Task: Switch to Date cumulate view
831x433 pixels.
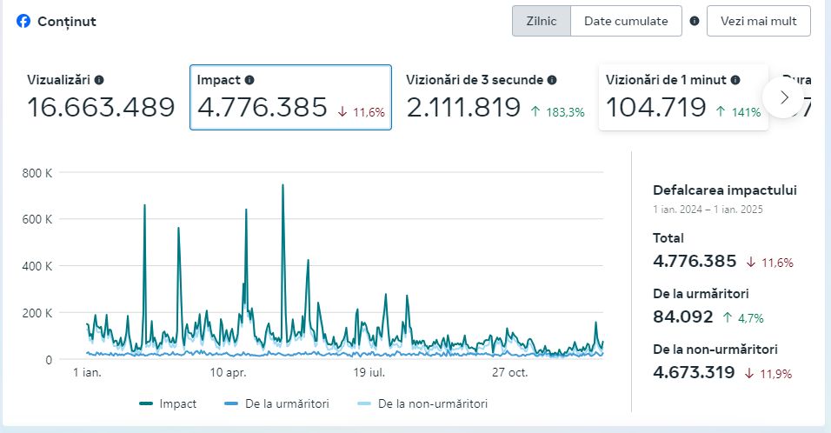Action: click(626, 21)
